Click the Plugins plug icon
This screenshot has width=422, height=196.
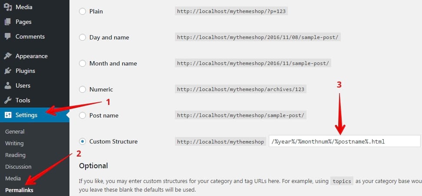pos(8,71)
